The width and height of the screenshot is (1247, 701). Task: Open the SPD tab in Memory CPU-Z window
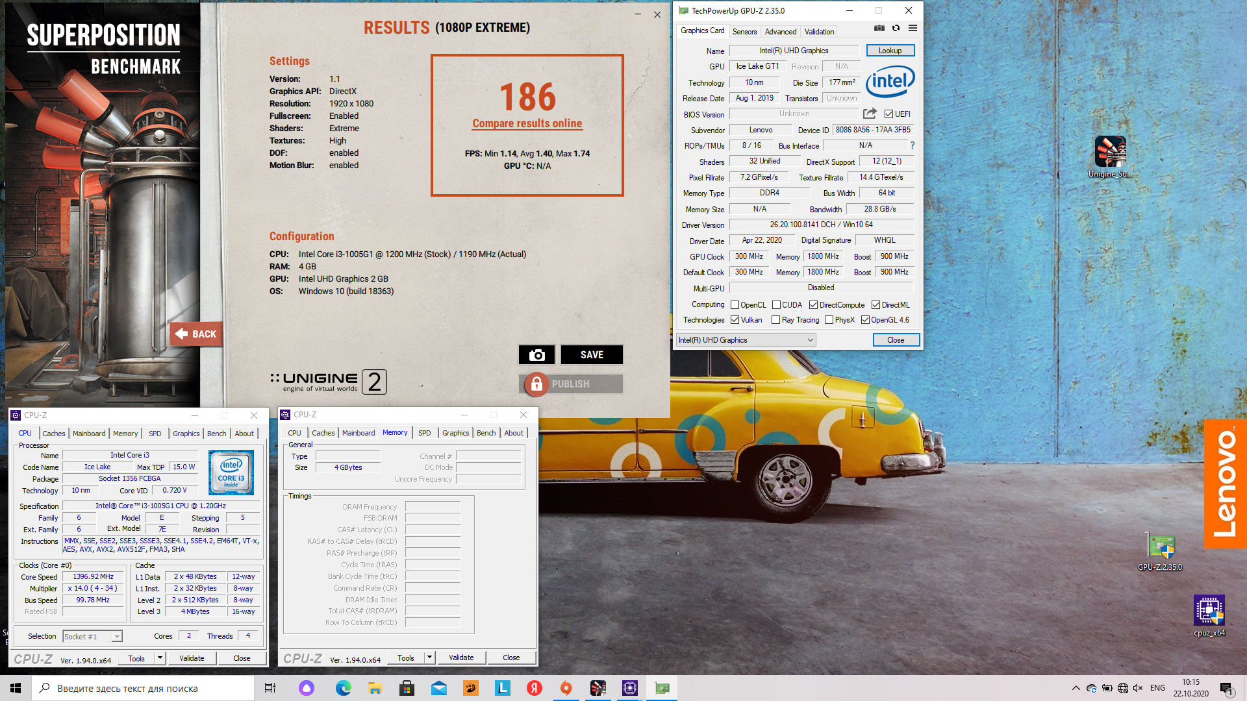click(425, 433)
